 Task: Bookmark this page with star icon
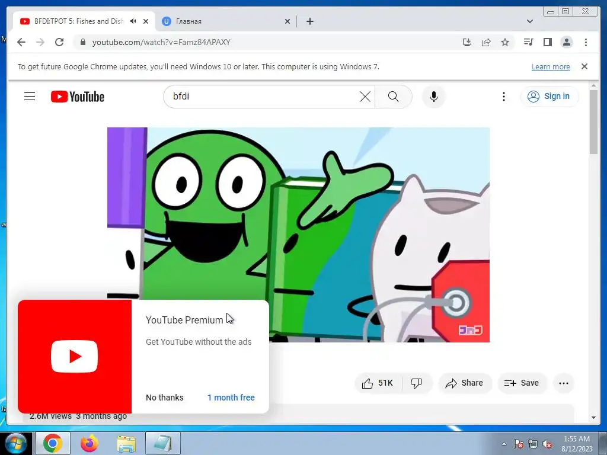click(x=505, y=42)
